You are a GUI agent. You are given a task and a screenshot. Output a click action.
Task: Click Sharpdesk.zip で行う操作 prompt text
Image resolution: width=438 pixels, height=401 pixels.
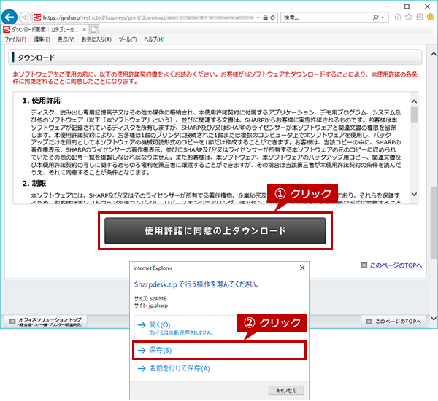(x=197, y=284)
